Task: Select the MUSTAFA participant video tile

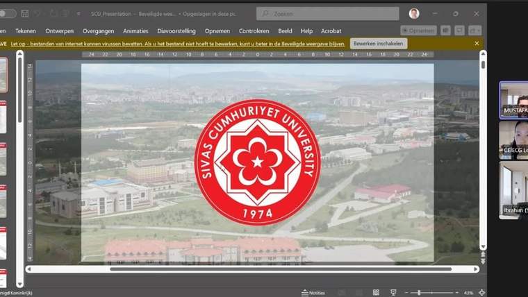Action: pyautogui.click(x=514, y=100)
